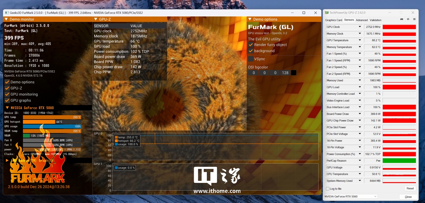
Task: Open the GPU Temperature sensor dropdown
Action: pyautogui.click(x=360, y=40)
